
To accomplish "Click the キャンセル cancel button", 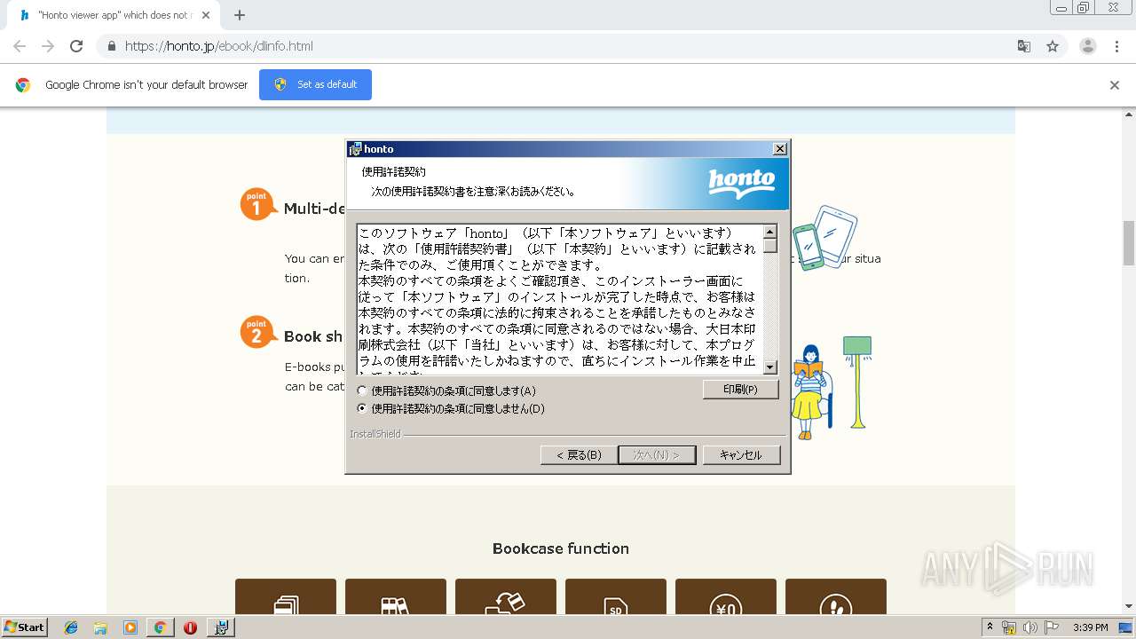I will click(741, 455).
